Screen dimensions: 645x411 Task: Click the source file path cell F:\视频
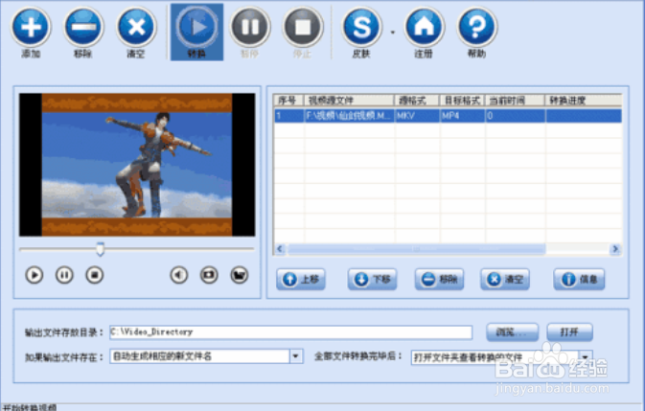[x=349, y=116]
